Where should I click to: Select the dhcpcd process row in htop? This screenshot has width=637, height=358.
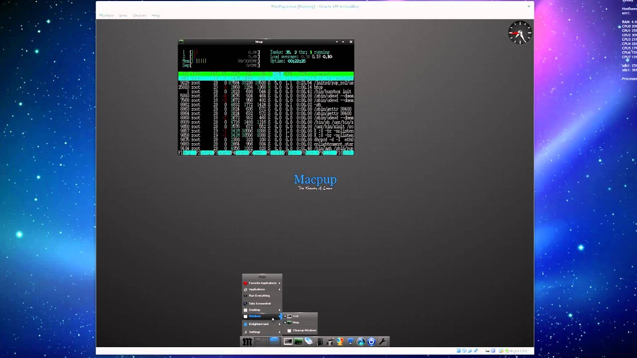pyautogui.click(x=266, y=140)
